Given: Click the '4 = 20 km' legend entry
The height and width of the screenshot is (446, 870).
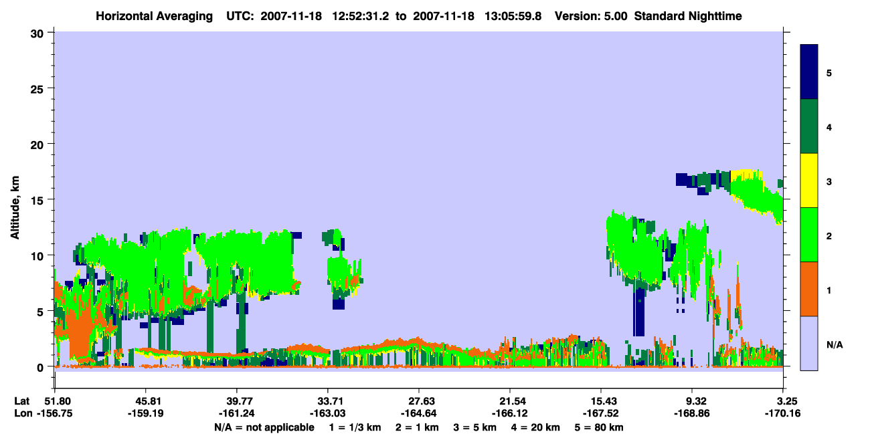Looking at the screenshot, I should click(535, 427).
